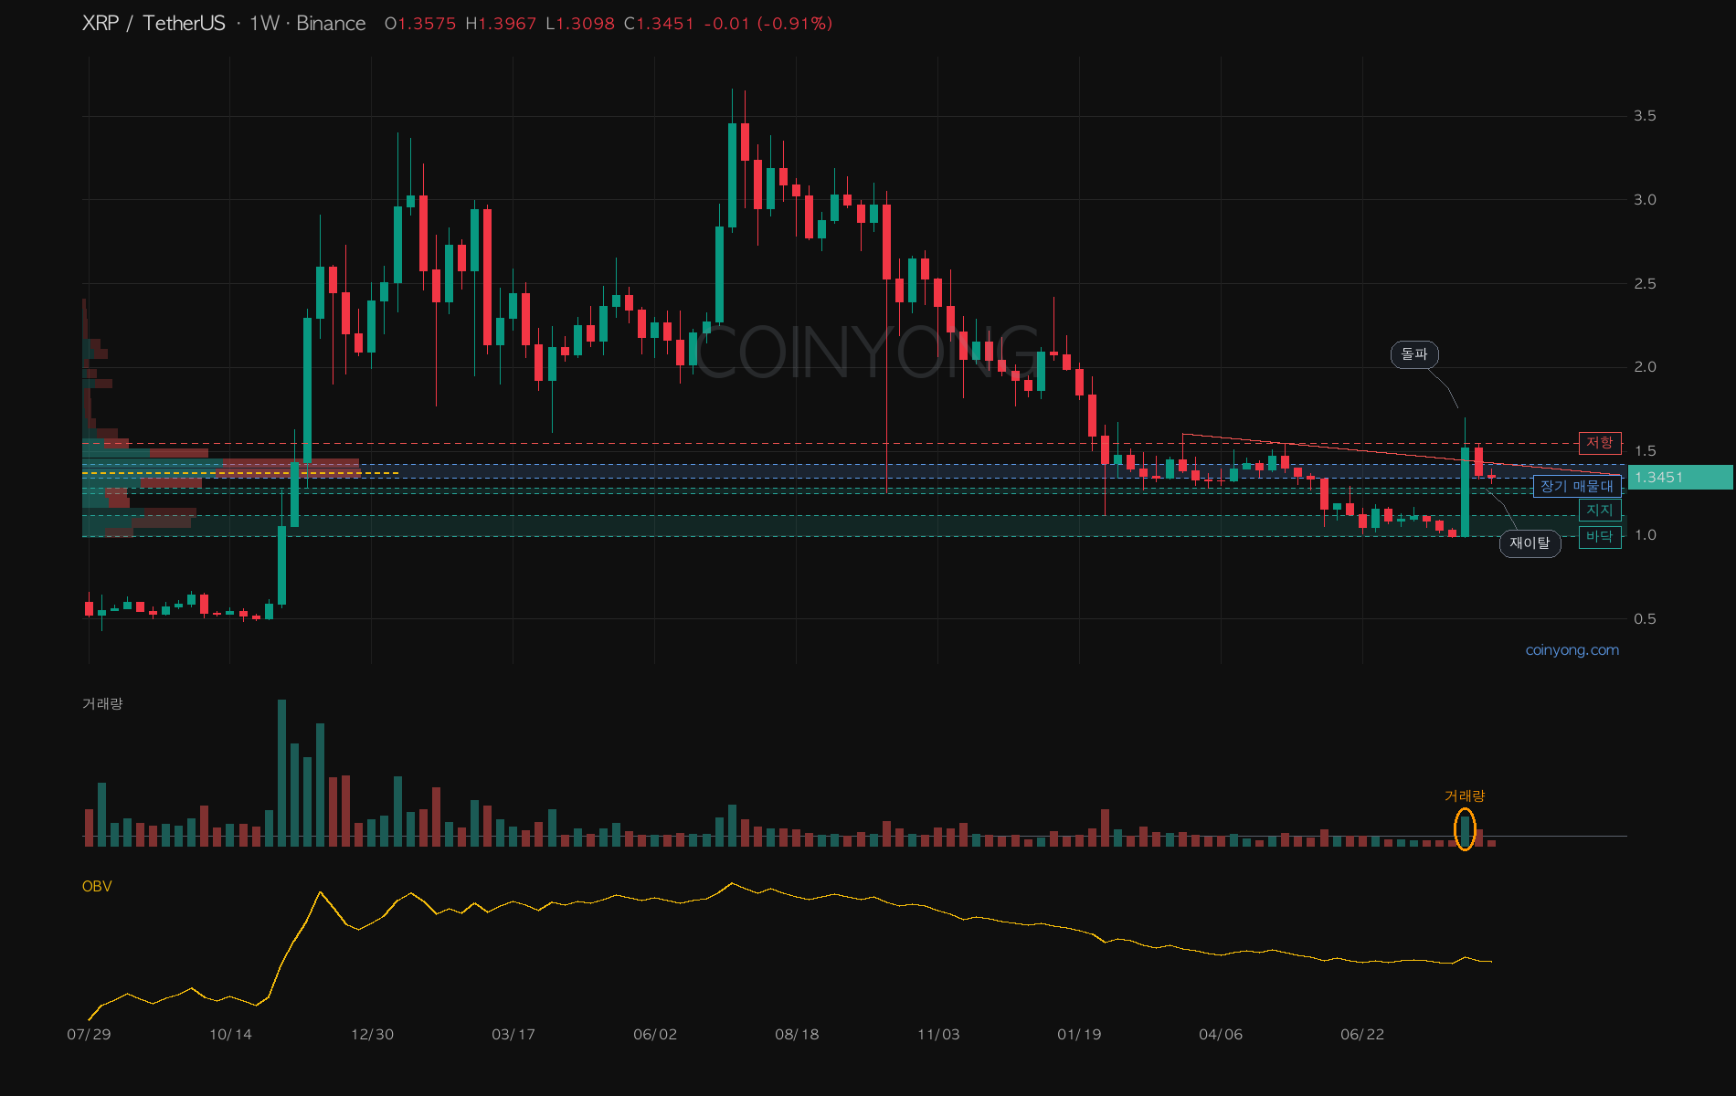Viewport: 1736px width, 1096px height.
Task: Click the 재이탈 annotation bubble
Action: coord(1530,543)
